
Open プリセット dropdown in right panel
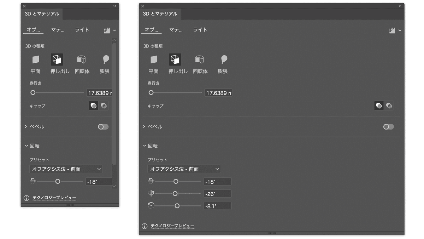tap(184, 169)
